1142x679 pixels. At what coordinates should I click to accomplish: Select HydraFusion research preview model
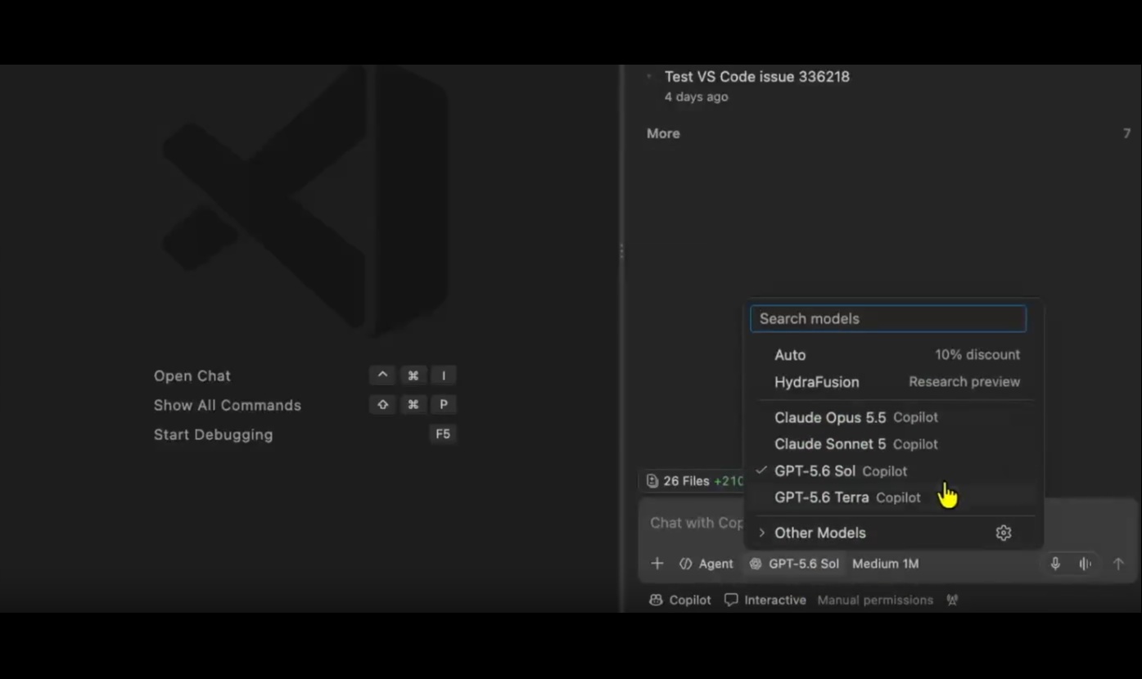point(894,382)
